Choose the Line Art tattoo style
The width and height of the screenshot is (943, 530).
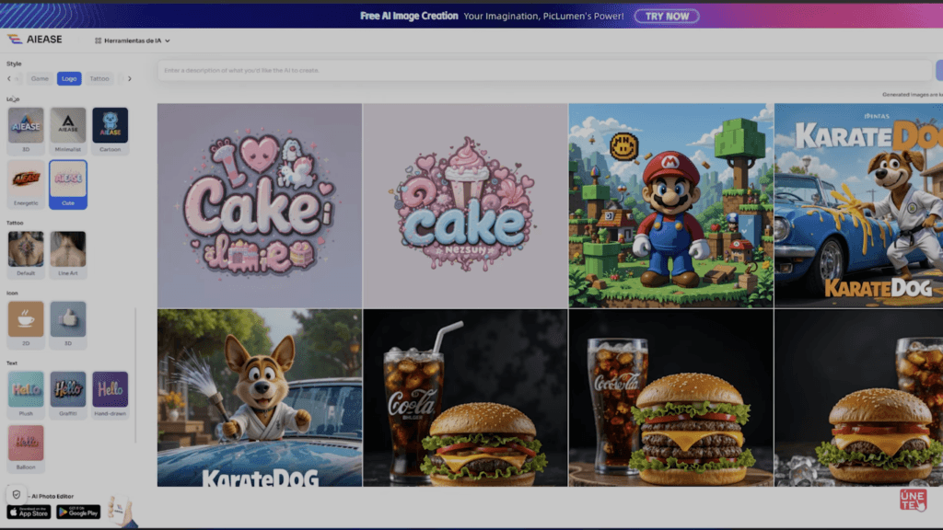68,249
